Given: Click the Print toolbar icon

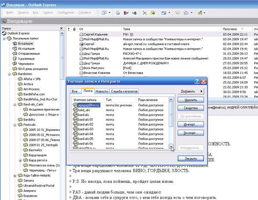Looking at the screenshot, I should 118,12.
